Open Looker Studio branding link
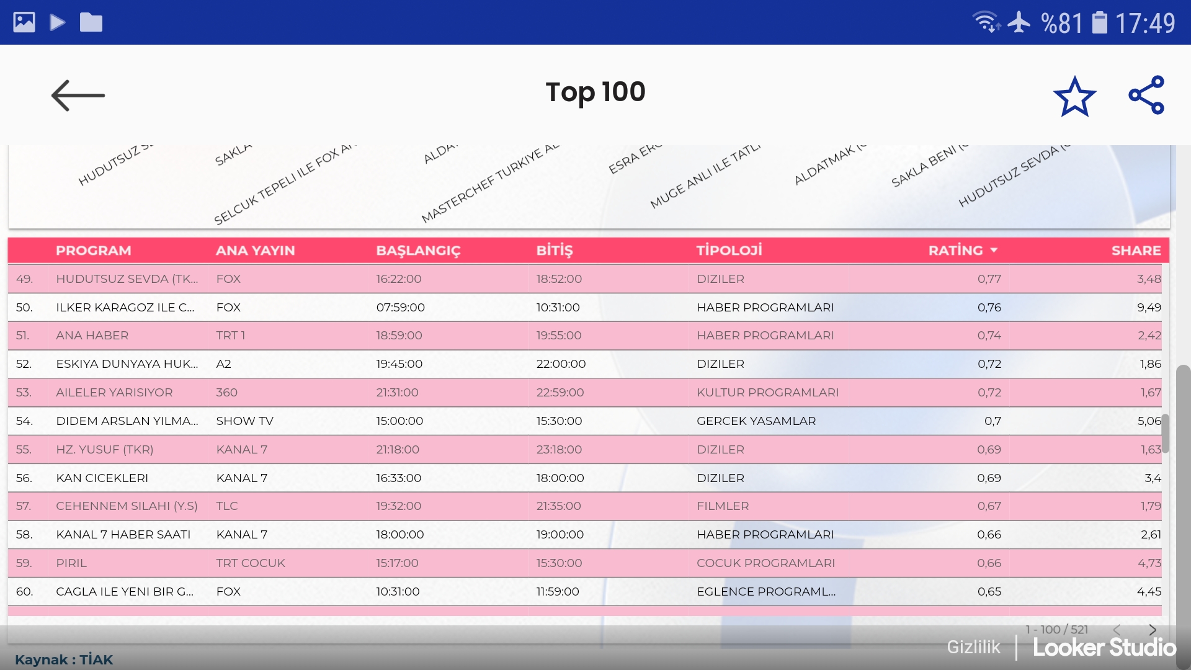Viewport: 1191px width, 670px height. coord(1104,647)
